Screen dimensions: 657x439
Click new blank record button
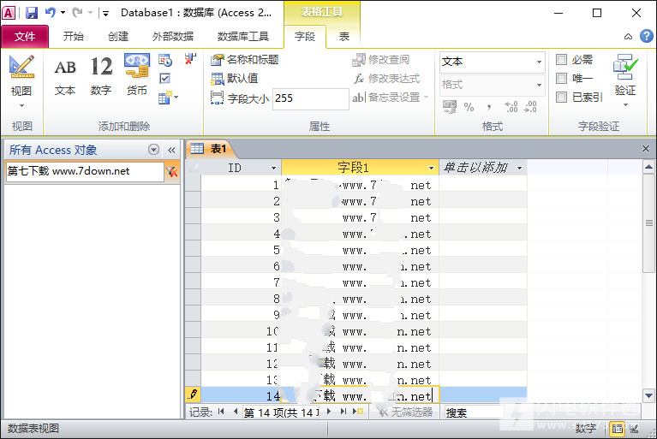click(358, 412)
